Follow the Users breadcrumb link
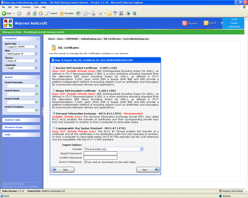 60,39
